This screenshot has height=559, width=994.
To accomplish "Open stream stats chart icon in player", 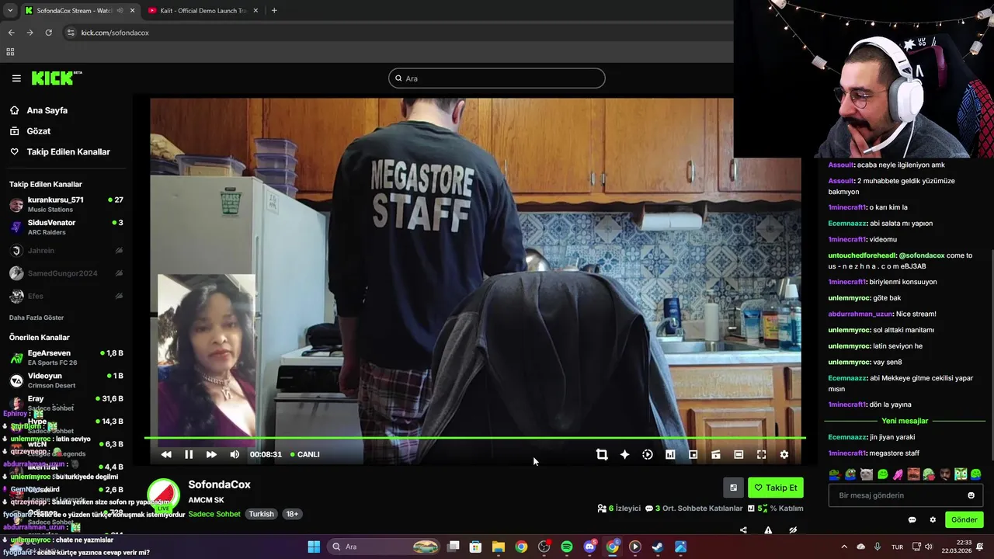I will click(x=670, y=454).
